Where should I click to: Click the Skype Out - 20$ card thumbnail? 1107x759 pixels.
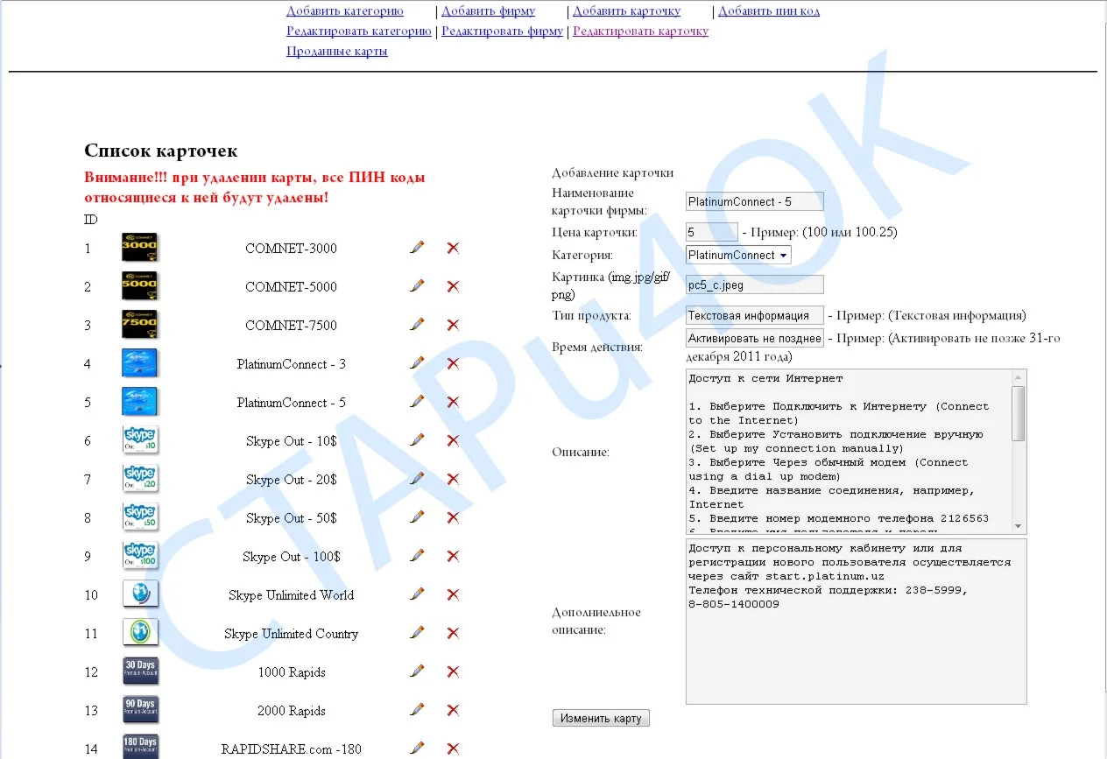coord(140,479)
